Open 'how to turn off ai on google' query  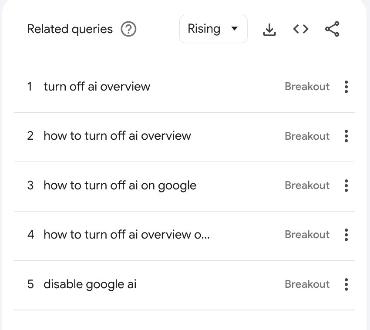click(x=120, y=185)
